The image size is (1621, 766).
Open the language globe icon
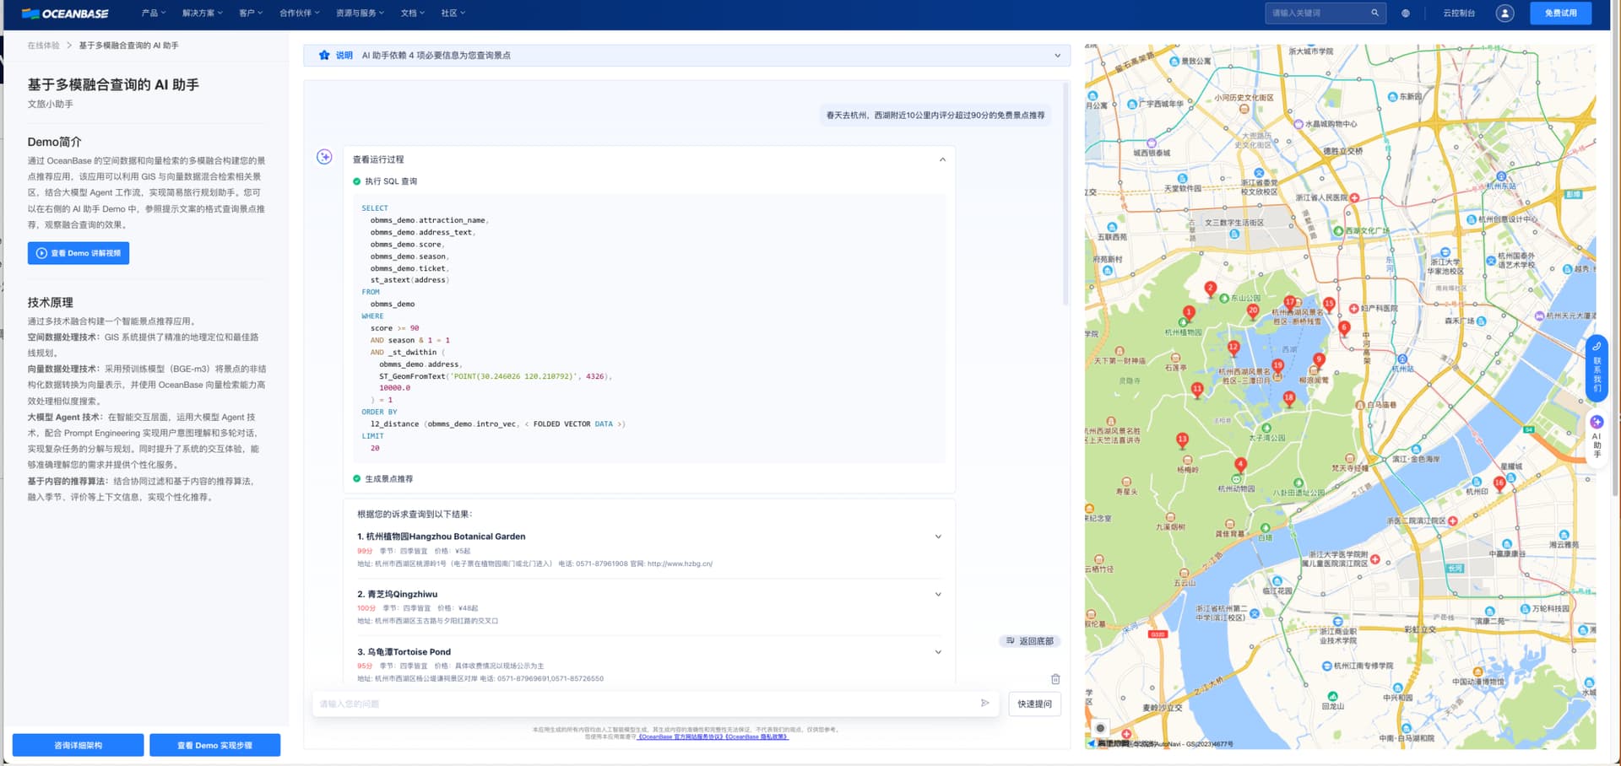click(x=1406, y=13)
